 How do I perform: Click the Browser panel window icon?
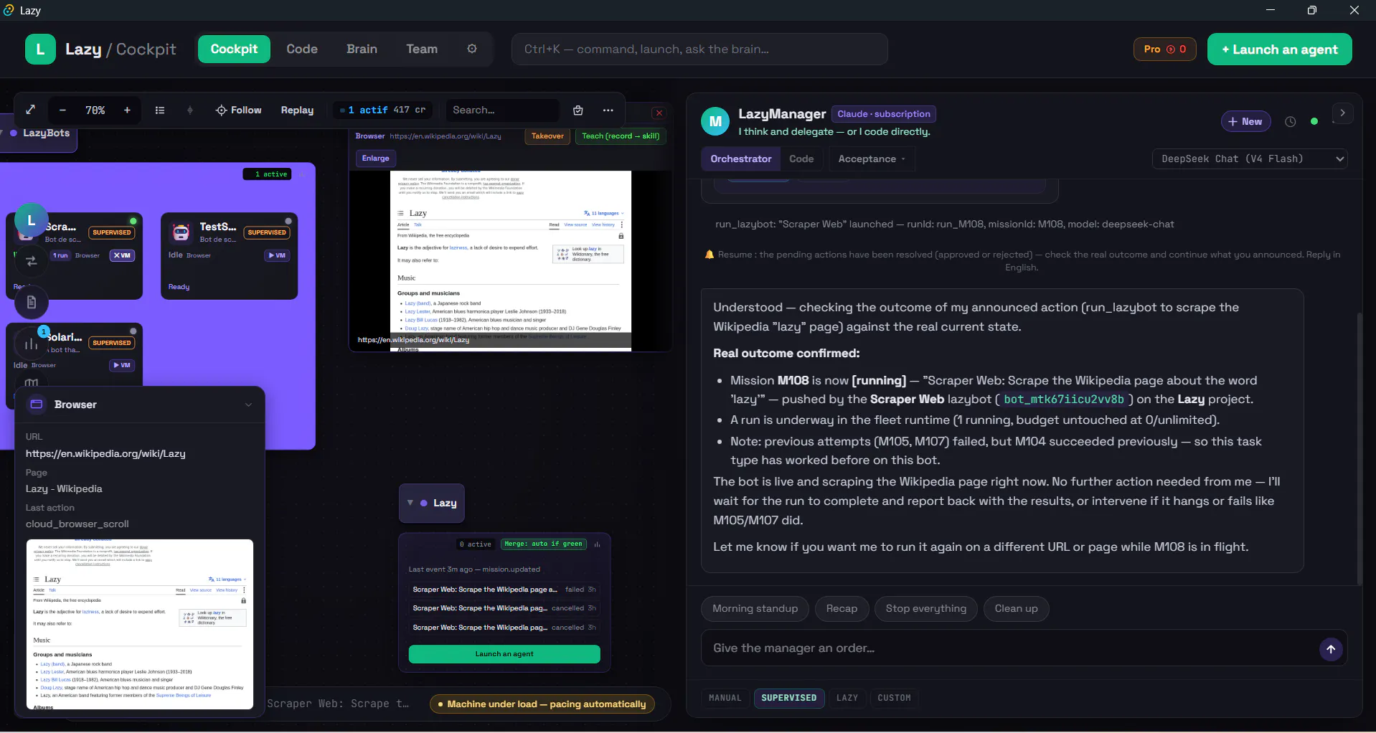point(37,405)
